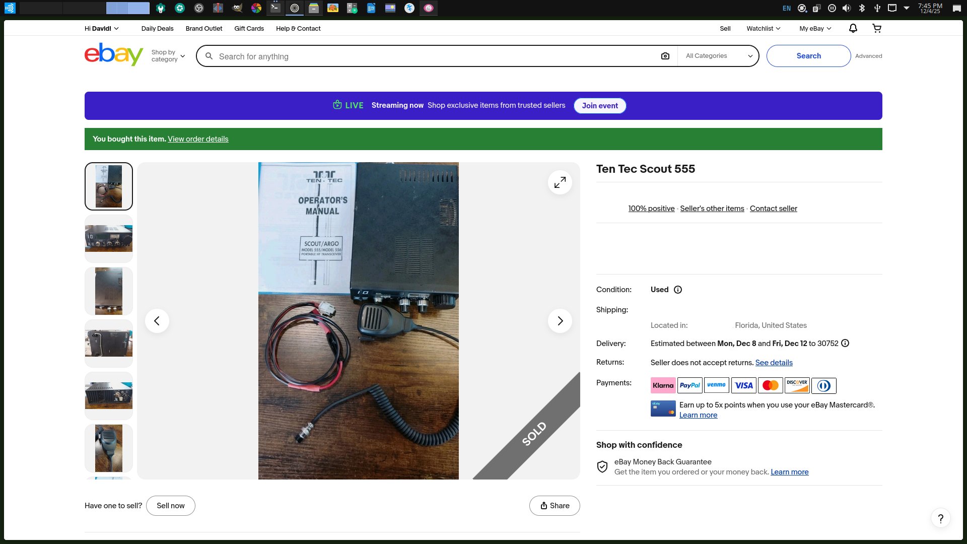Show next product photo
The width and height of the screenshot is (967, 544).
coord(560,321)
